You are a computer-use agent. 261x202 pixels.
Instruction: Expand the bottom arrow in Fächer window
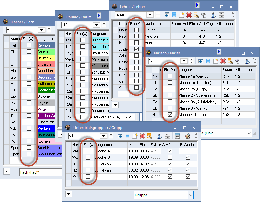click(x=7, y=171)
